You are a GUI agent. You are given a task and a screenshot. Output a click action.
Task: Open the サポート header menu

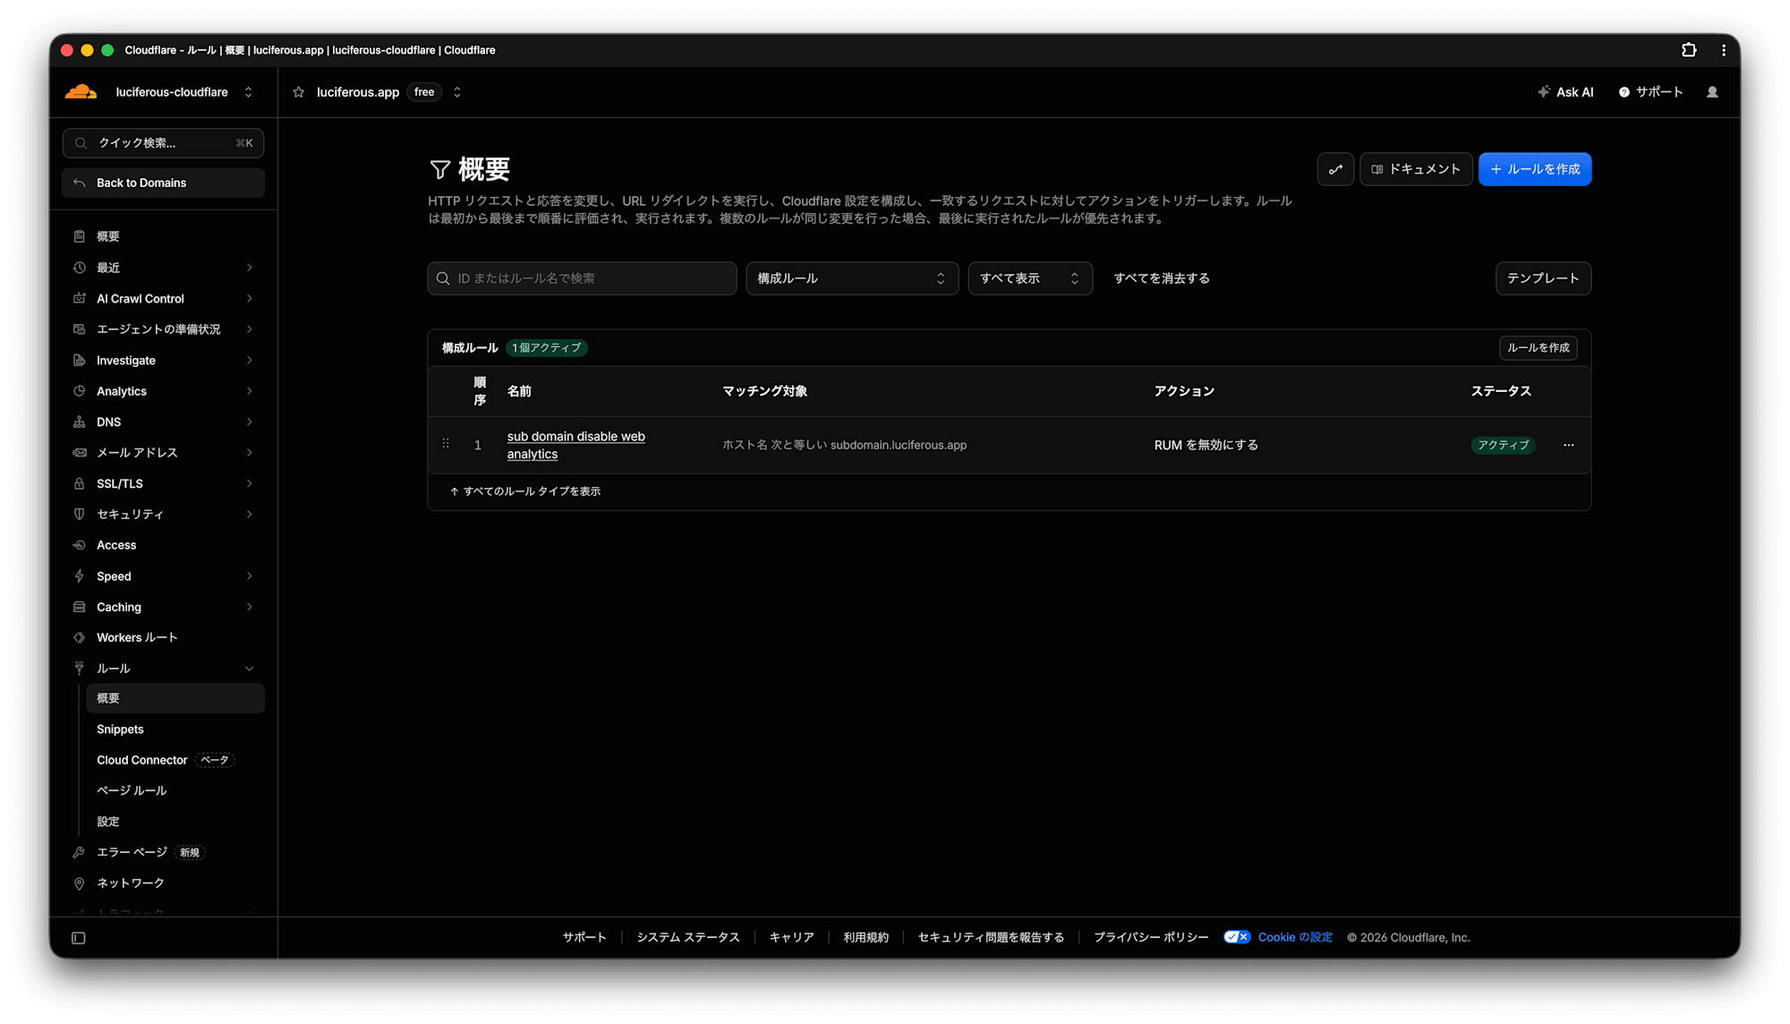tap(1651, 92)
